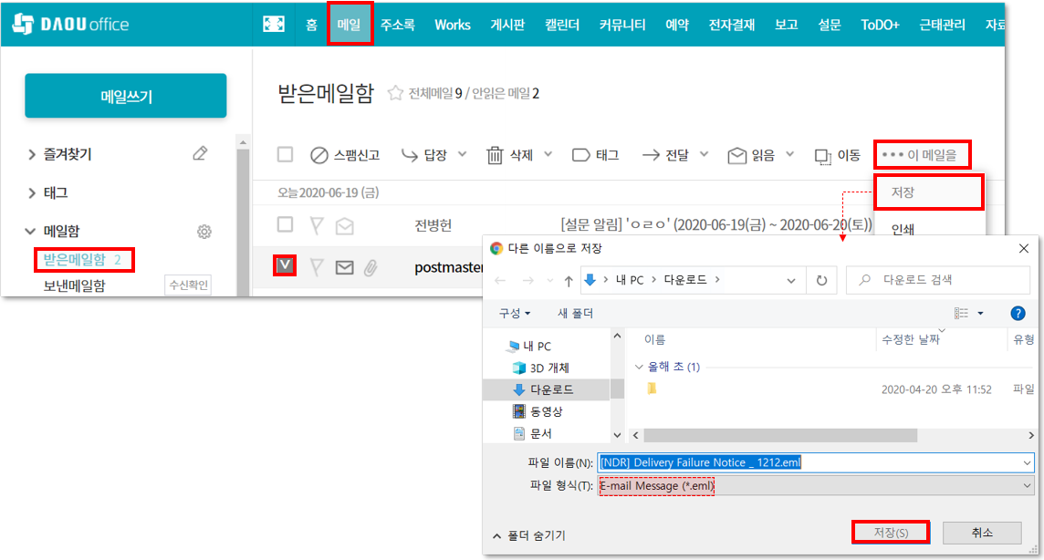Image resolution: width=1044 pixels, height=560 pixels.
Task: Open the 파일 형식 file type dropdown
Action: 1027,486
